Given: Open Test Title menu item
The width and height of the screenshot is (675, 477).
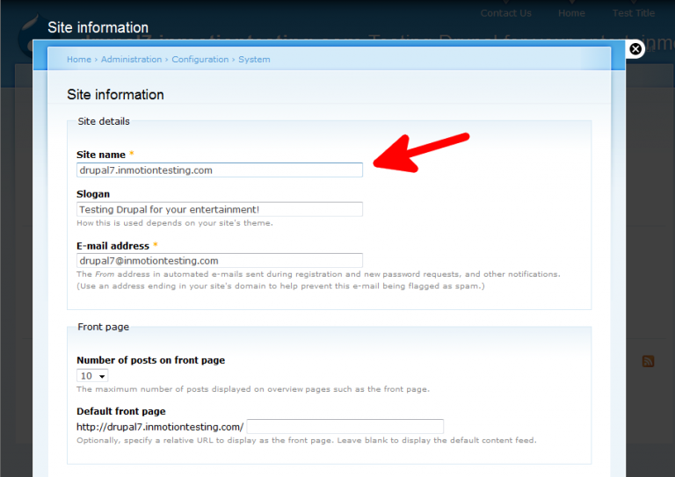Looking at the screenshot, I should click(634, 13).
